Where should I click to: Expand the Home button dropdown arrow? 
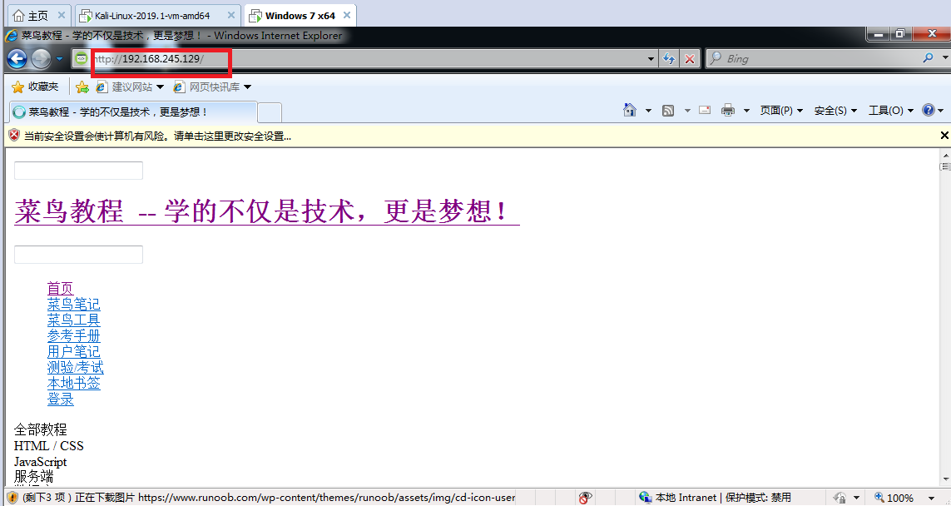point(648,111)
